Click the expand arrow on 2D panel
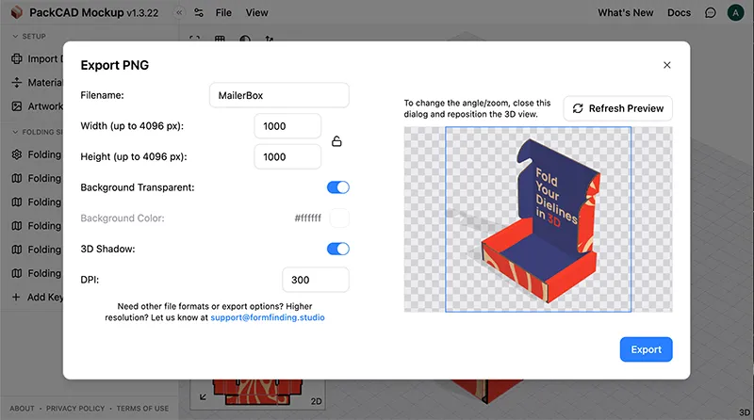Screen dimensions: 754x420 tap(203, 397)
